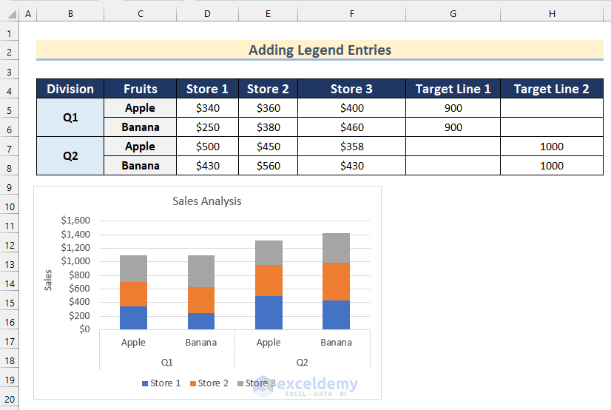
Task: Select the blue Store 1 bar for Q2 Apple
Action: pyautogui.click(x=269, y=312)
